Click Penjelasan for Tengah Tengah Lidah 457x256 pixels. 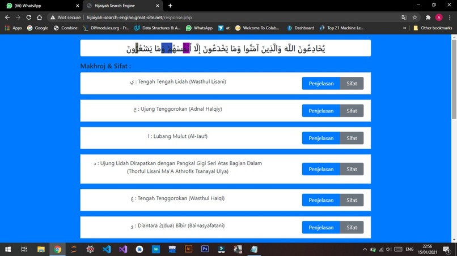point(321,84)
